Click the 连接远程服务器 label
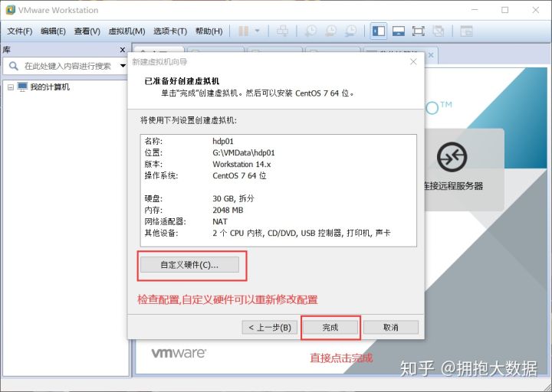The image size is (552, 392). [453, 186]
